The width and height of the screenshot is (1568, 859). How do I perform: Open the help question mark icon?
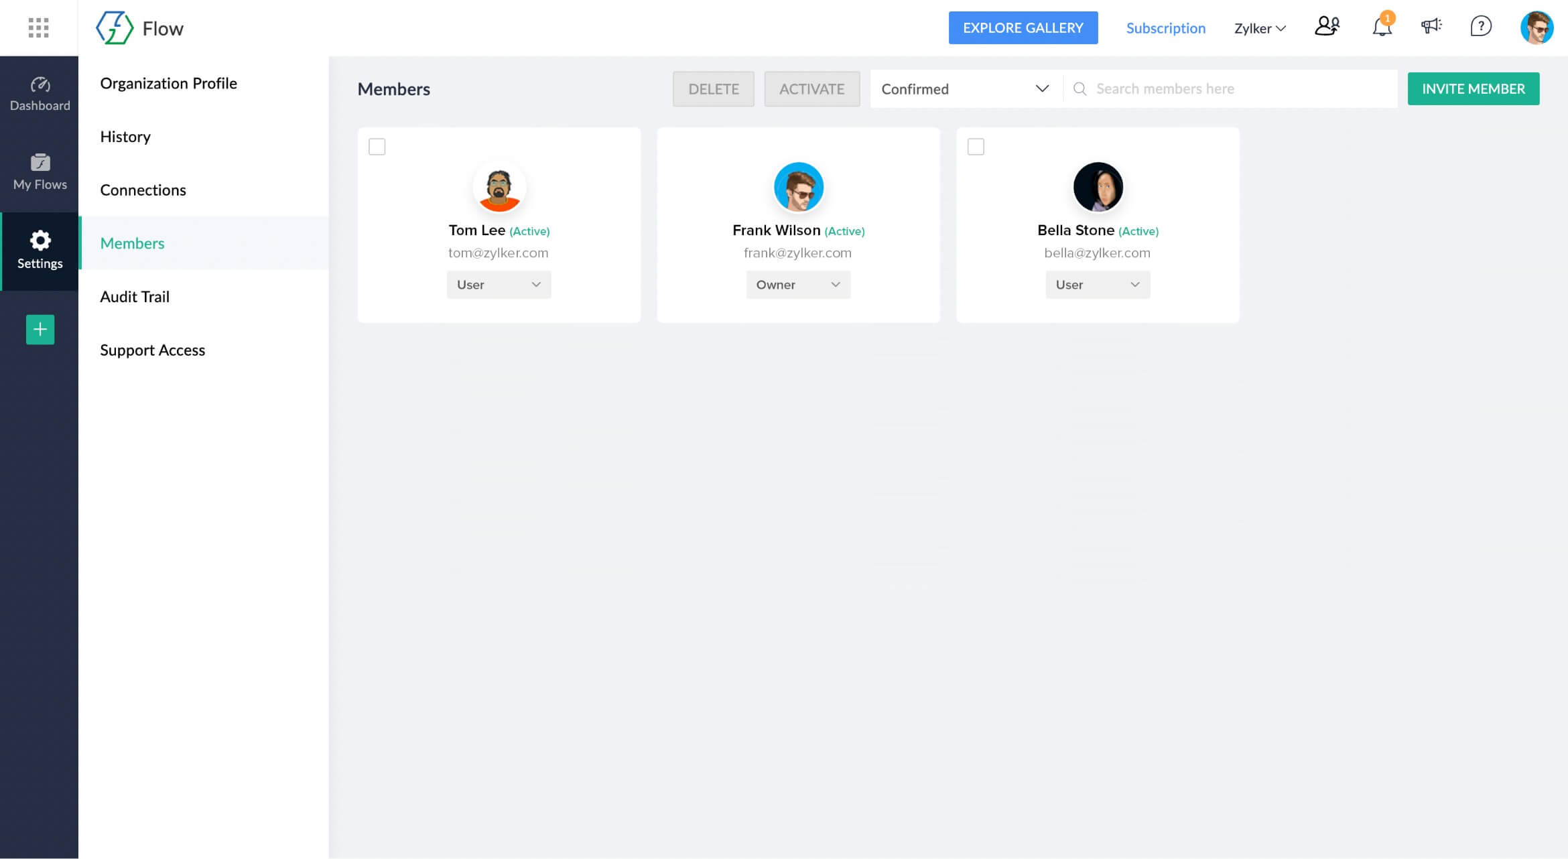pyautogui.click(x=1480, y=27)
